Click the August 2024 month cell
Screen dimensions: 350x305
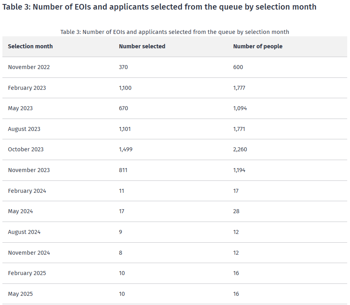[24, 232]
